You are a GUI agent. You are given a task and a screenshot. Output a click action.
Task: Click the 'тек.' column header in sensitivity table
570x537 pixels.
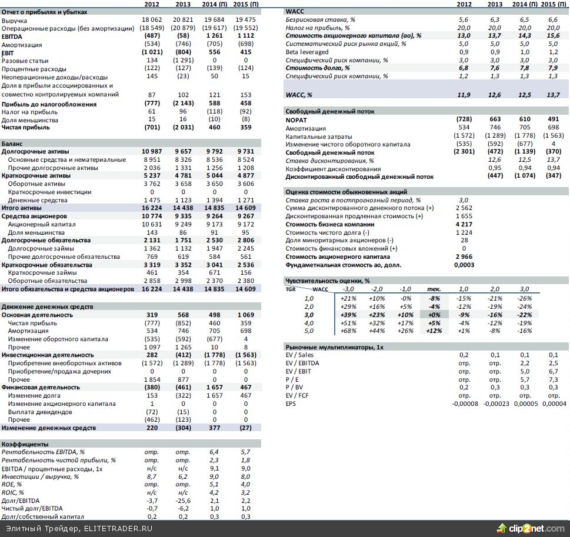(434, 289)
